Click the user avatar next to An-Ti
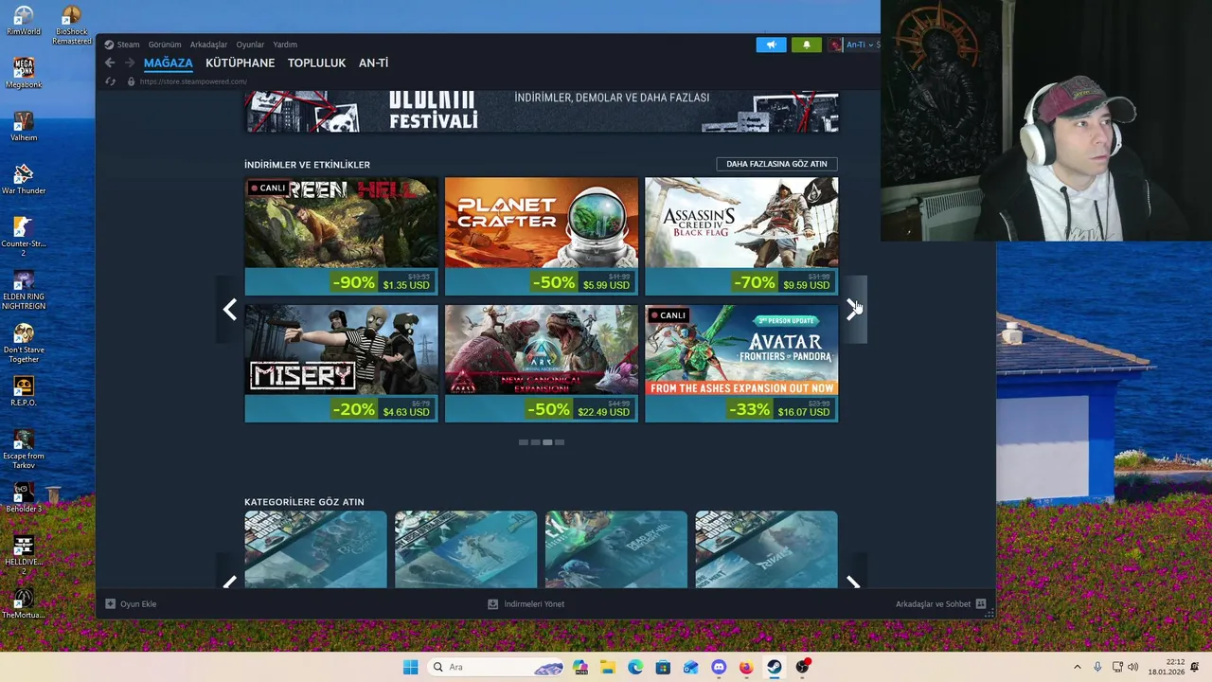The image size is (1212, 682). tap(835, 45)
